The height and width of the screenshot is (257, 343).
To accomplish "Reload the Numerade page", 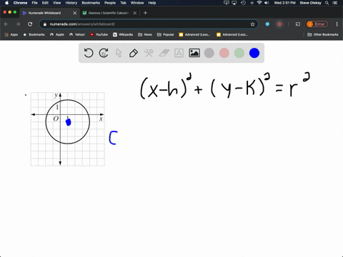I will click(x=30, y=24).
